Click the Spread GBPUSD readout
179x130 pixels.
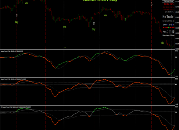168,21
